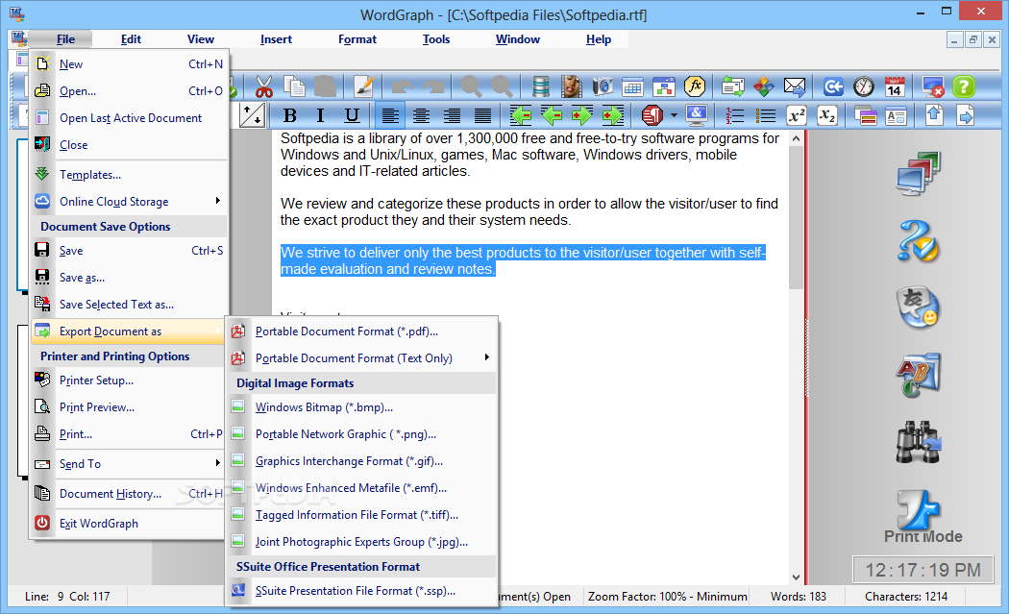Toggle superscript x² formatting
Viewport: 1009px width, 614px height.
tap(797, 116)
